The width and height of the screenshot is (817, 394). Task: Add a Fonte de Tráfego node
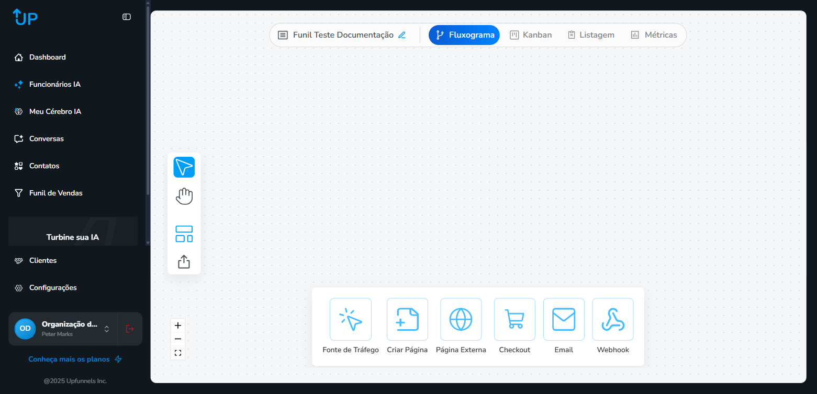350,319
